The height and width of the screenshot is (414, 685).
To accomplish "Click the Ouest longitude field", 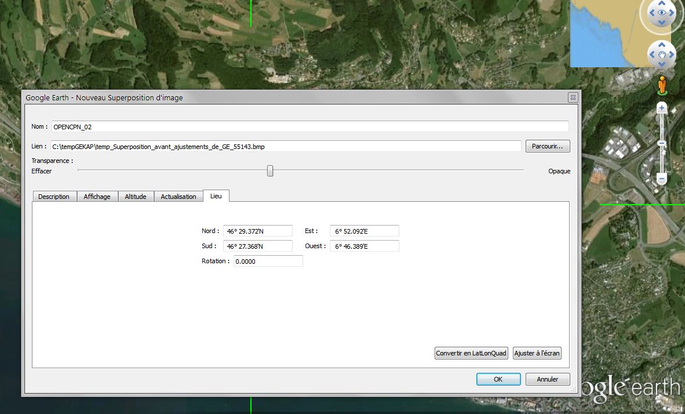I will (x=364, y=246).
